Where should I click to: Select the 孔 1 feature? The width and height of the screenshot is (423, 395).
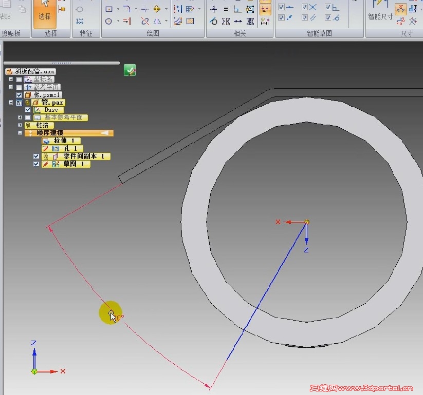click(x=63, y=148)
